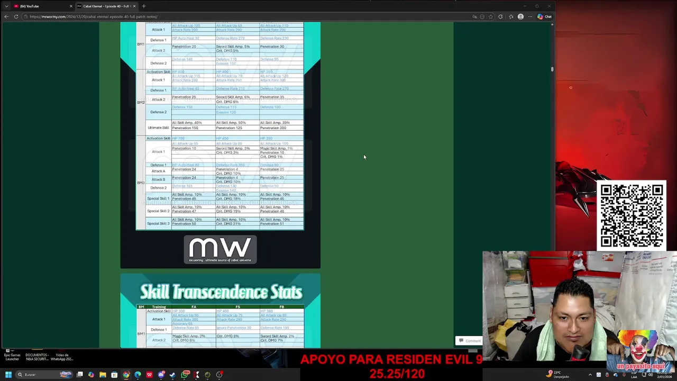Click 'Special Skill 2' row label in BM3
677x381 pixels.
(x=158, y=211)
